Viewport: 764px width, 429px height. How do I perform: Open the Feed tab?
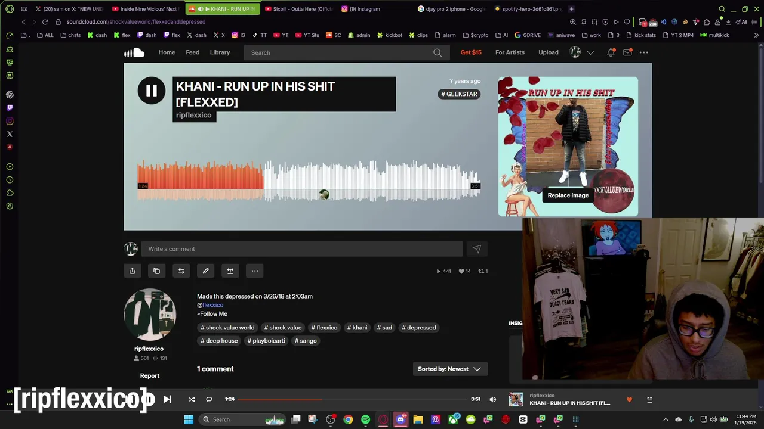pos(192,52)
